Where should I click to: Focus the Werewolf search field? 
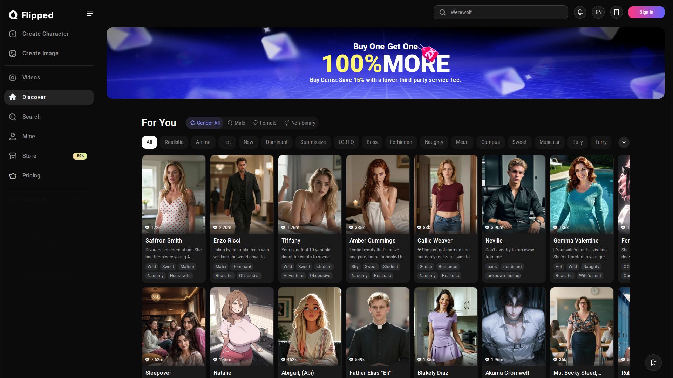[x=501, y=12]
